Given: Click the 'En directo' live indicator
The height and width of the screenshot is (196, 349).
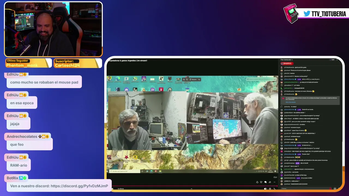Looking at the screenshot, I should 121,189.
